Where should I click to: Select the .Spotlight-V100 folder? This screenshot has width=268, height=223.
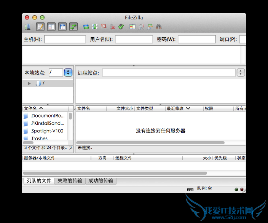tap(45, 131)
